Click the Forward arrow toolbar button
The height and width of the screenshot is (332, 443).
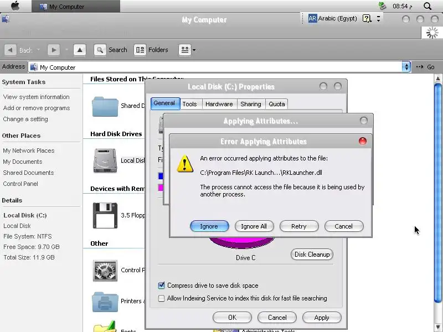point(54,50)
